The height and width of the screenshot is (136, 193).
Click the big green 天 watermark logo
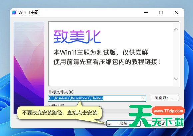(x=140, y=116)
